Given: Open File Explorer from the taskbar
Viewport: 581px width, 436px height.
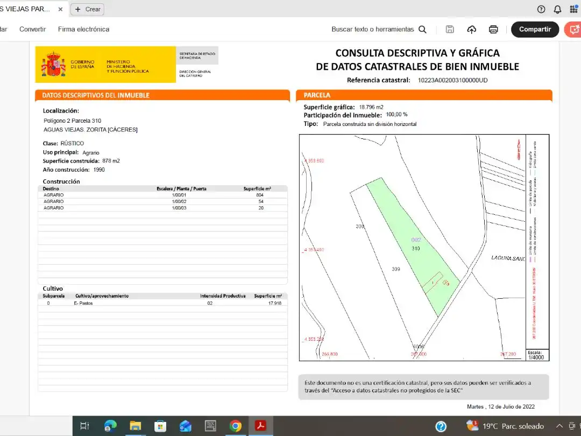Looking at the screenshot, I should 135,426.
